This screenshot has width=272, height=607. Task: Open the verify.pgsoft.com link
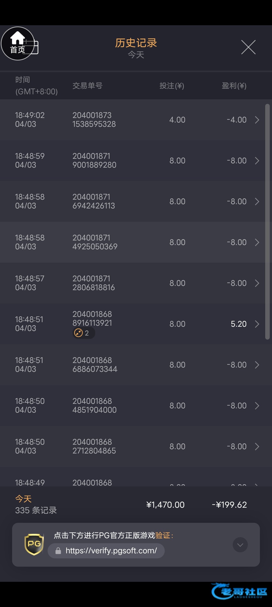point(111,551)
